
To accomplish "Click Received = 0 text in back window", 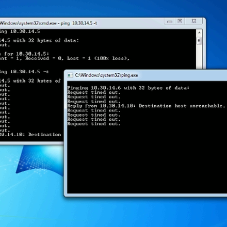I will (43, 58).
